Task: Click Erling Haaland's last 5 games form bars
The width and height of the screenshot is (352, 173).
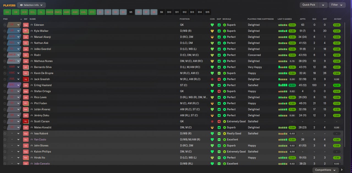Action: (x=283, y=85)
